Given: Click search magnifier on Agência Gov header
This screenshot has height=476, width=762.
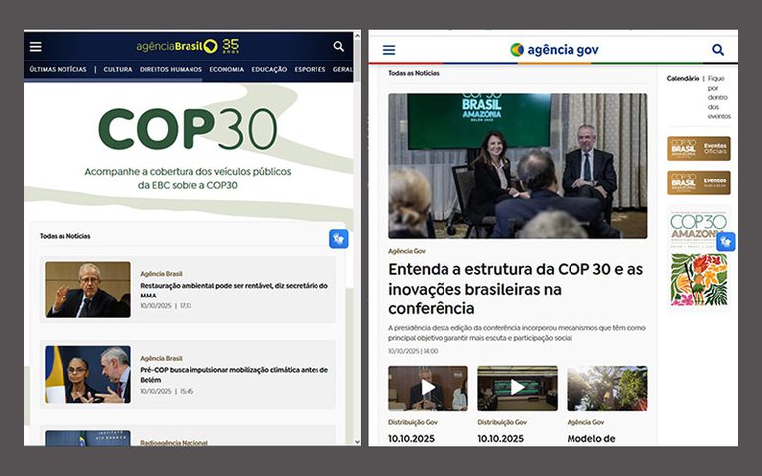Looking at the screenshot, I should (x=718, y=50).
